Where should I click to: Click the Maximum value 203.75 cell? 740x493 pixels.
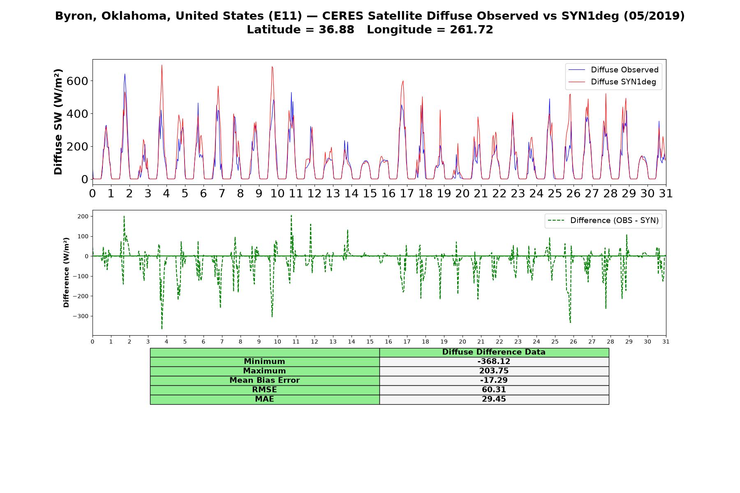pyautogui.click(x=494, y=371)
